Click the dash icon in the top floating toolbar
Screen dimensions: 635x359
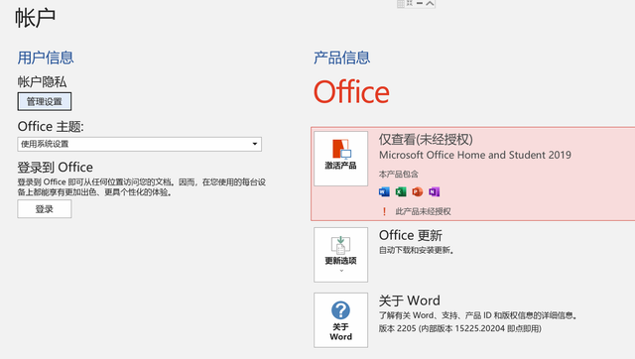coord(420,3)
